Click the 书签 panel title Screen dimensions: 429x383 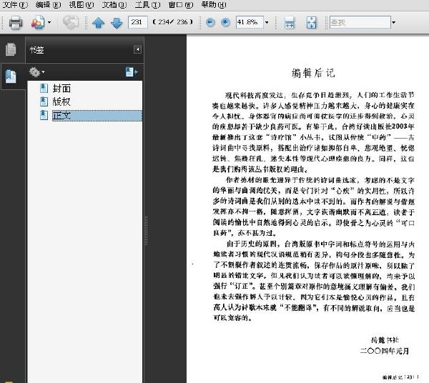tap(36, 50)
